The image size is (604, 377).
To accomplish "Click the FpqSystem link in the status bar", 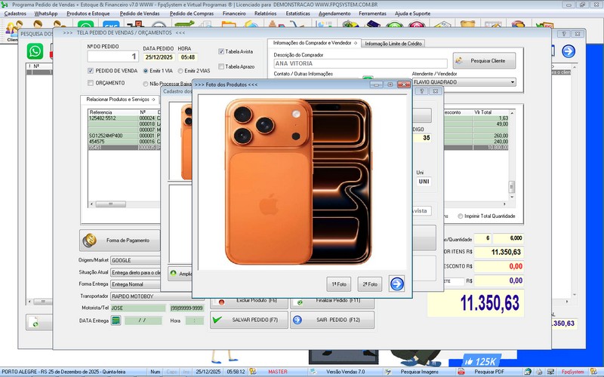I will pos(572,372).
